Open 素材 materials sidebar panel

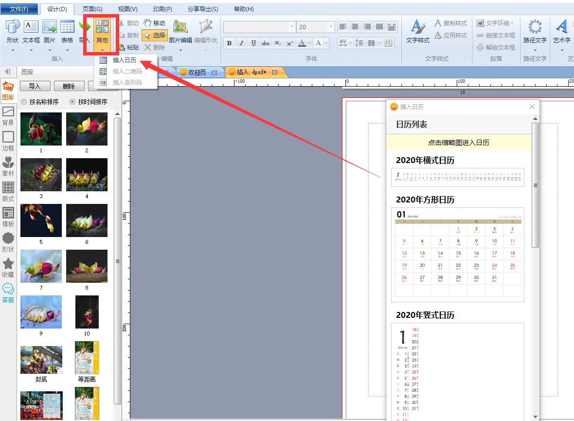pyautogui.click(x=8, y=167)
